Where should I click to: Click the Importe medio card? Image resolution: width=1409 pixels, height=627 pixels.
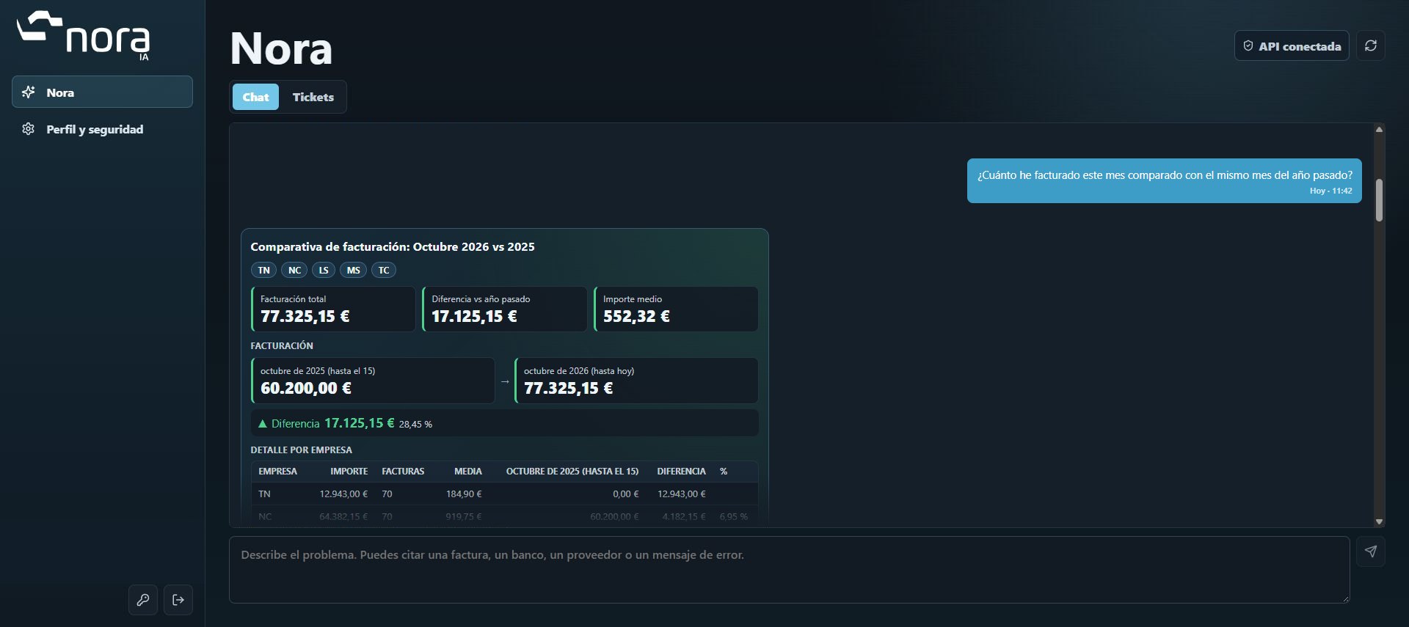point(676,309)
